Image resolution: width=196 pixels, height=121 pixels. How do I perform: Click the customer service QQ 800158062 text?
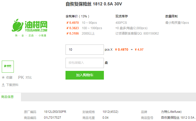coord(137,34)
